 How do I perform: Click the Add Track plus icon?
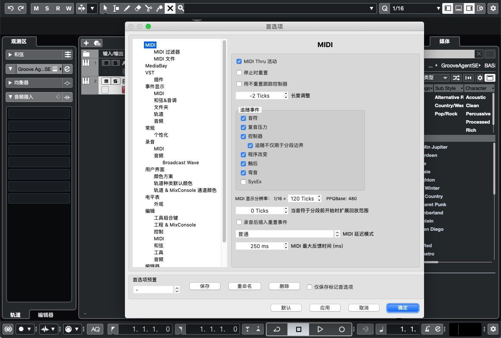(x=86, y=43)
